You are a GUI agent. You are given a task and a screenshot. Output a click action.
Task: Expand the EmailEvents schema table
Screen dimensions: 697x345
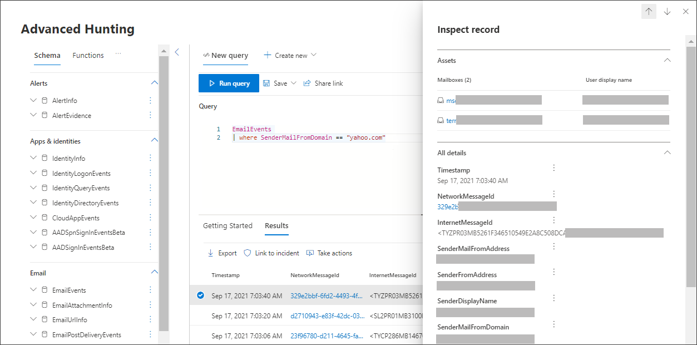click(x=34, y=290)
